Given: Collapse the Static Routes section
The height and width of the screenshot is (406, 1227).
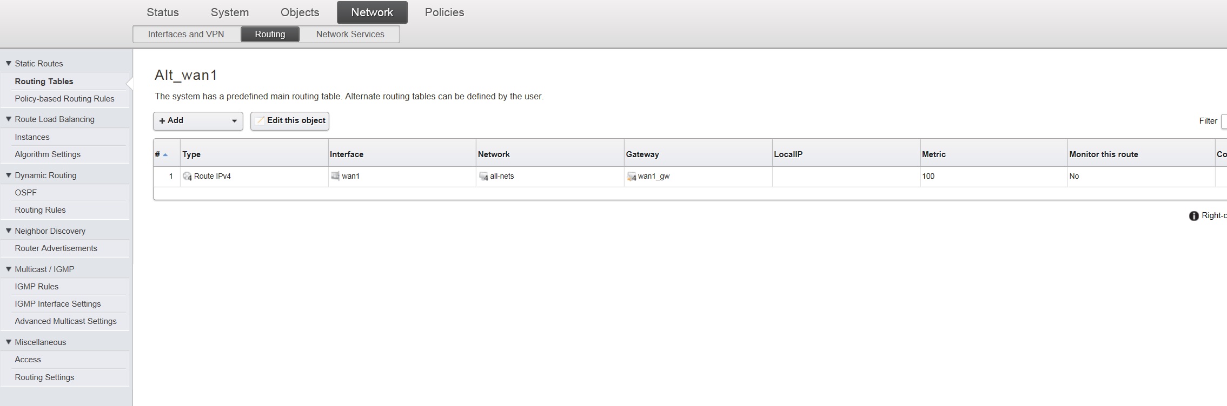Looking at the screenshot, I should 9,64.
